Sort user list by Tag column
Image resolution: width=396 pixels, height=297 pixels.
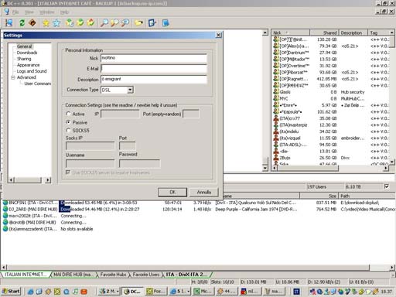point(379,32)
